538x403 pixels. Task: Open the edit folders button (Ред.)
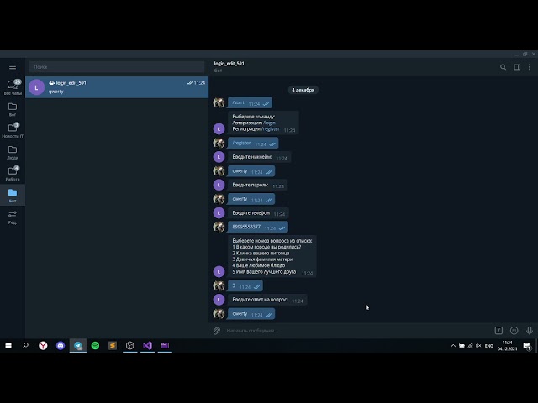click(13, 217)
